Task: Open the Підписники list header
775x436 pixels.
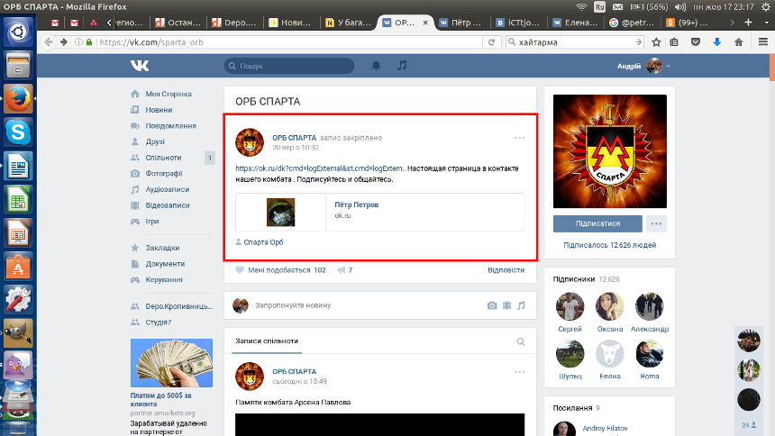Action: [573, 279]
